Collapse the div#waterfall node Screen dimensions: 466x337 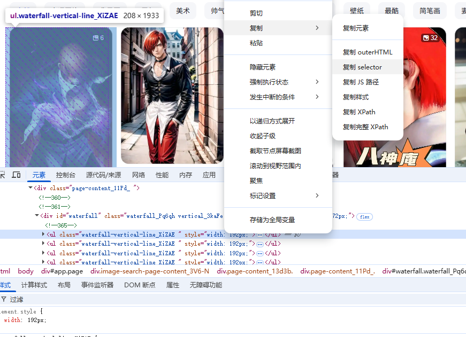coord(37,216)
